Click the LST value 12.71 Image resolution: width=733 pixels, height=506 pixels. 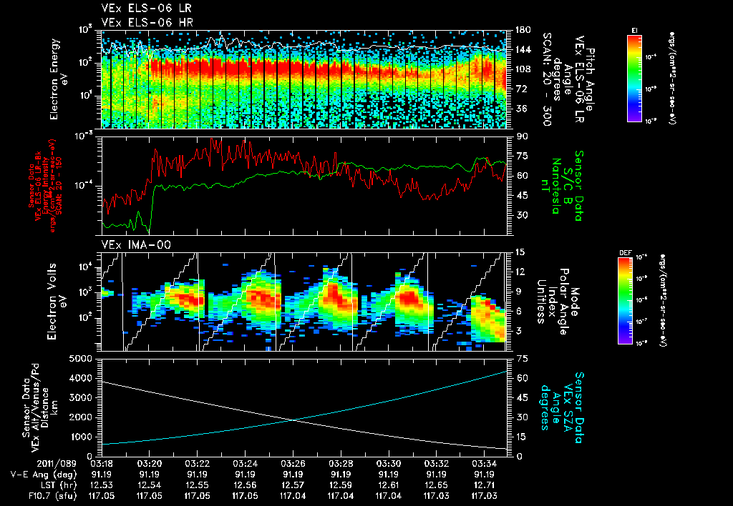coord(484,485)
